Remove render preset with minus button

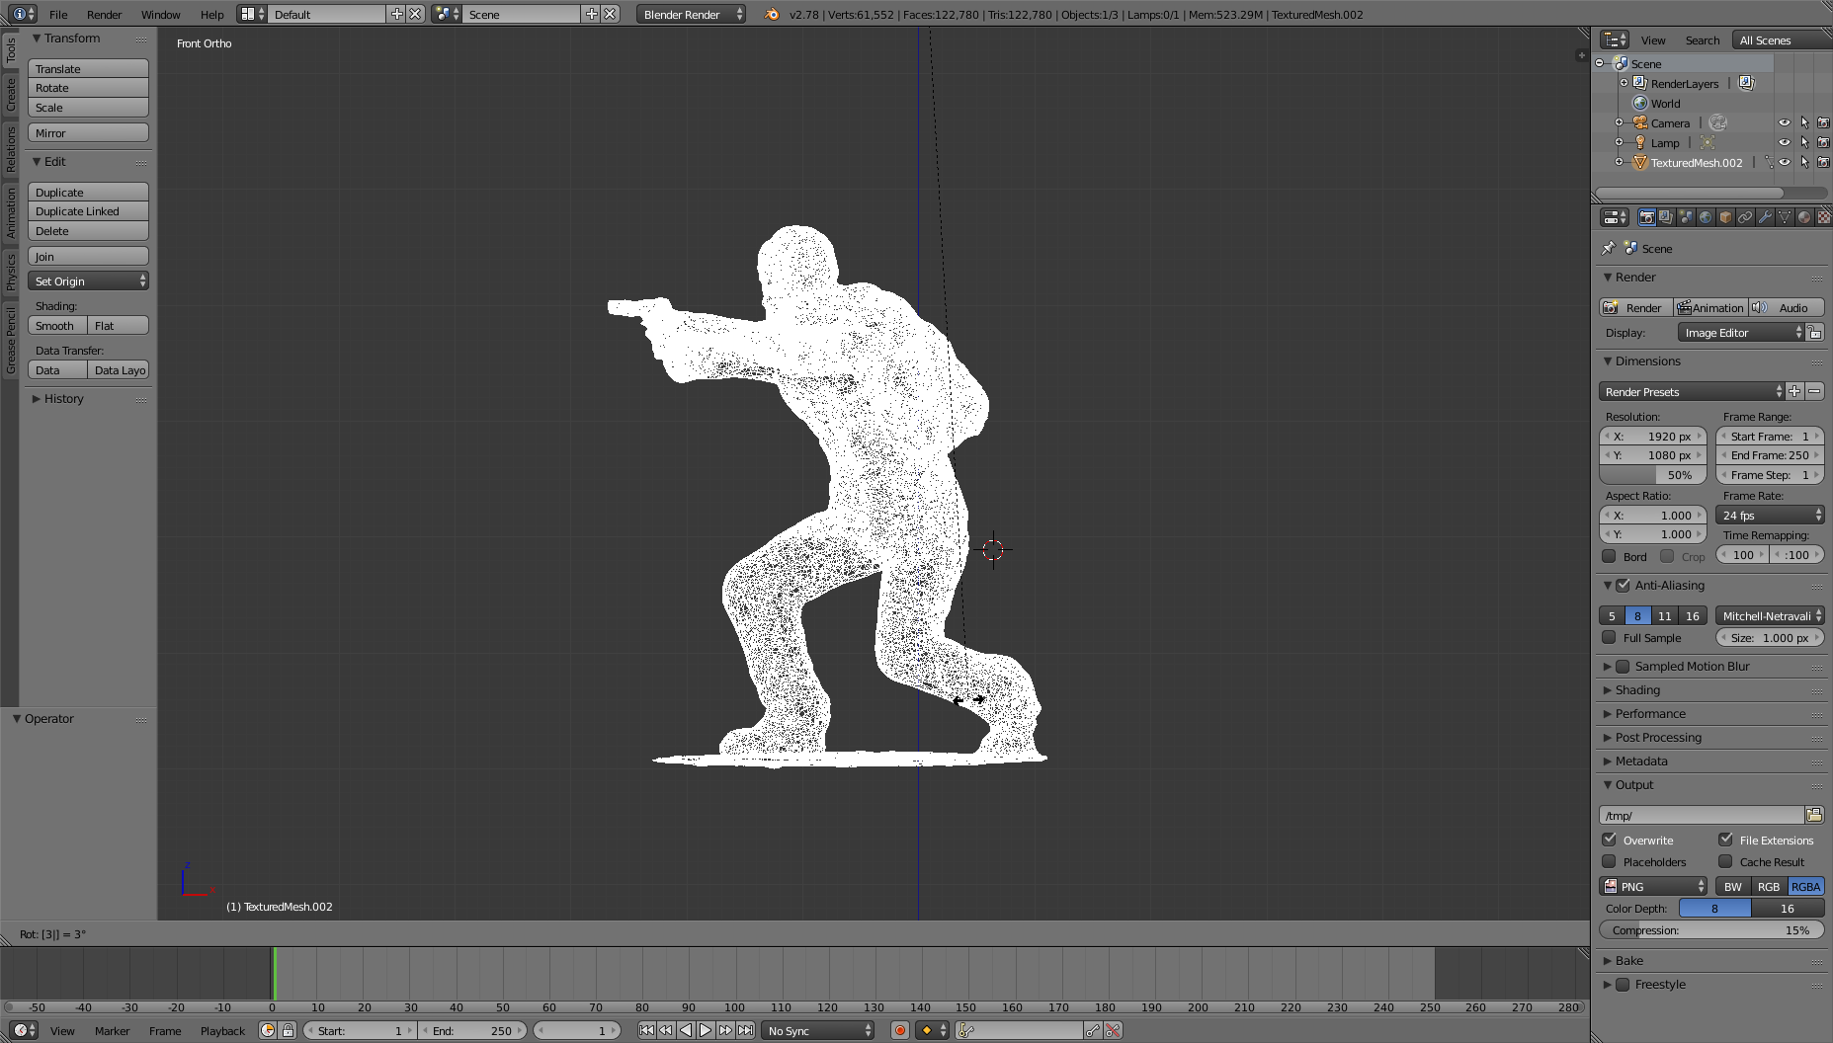point(1814,391)
